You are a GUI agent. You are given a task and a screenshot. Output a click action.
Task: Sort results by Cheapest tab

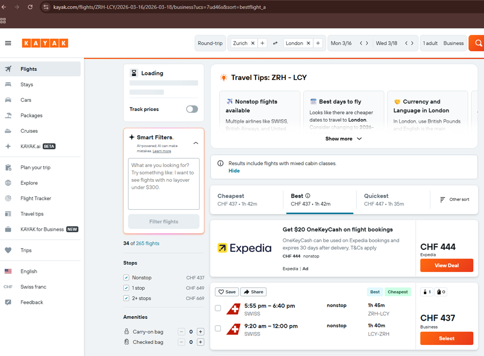pyautogui.click(x=246, y=199)
